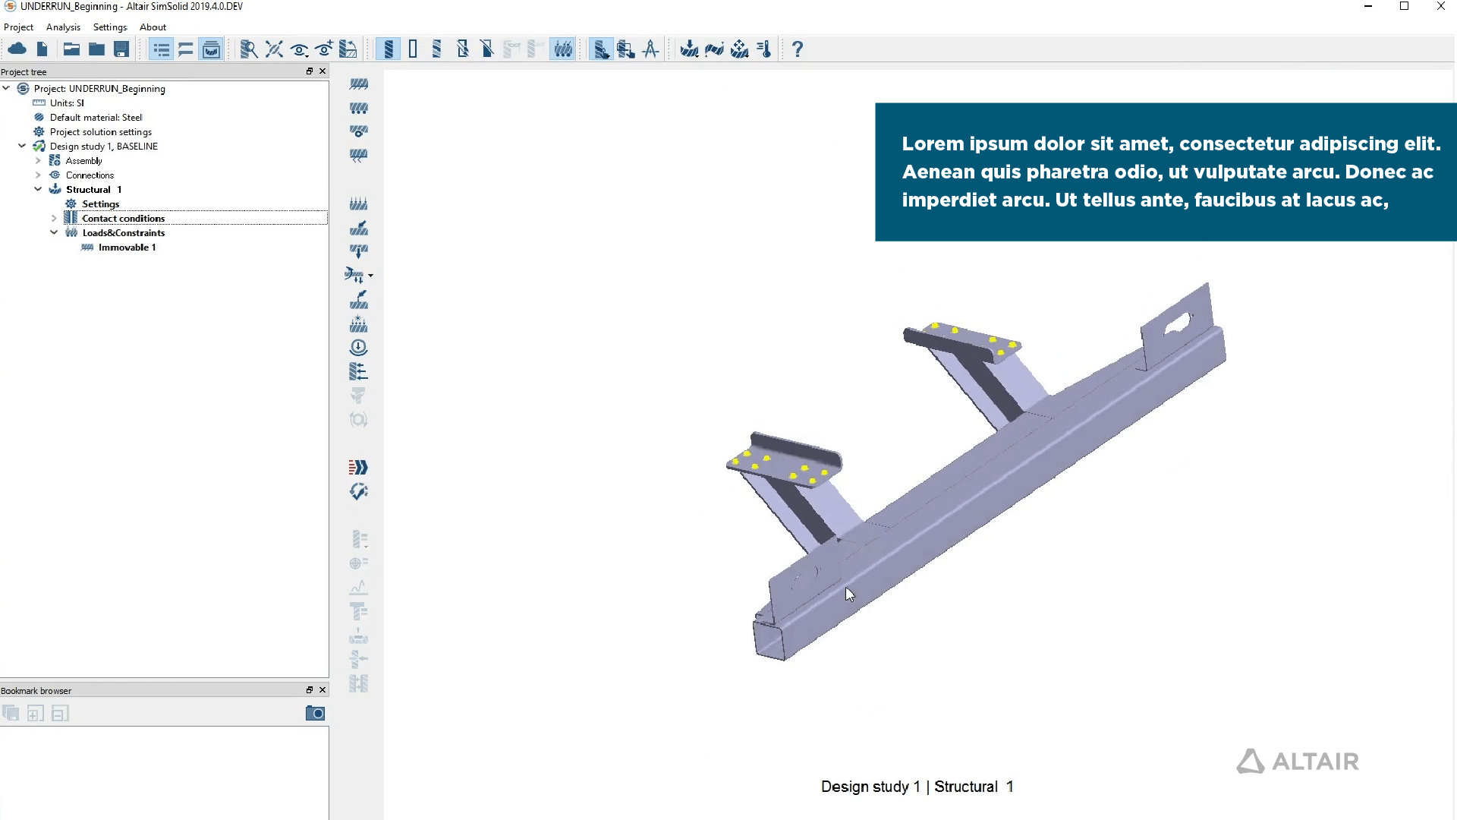The image size is (1457, 820).
Task: Expand the Assembly tree node
Action: 38,161
